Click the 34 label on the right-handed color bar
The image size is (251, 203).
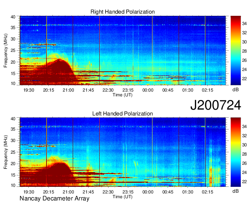(x=244, y=24)
